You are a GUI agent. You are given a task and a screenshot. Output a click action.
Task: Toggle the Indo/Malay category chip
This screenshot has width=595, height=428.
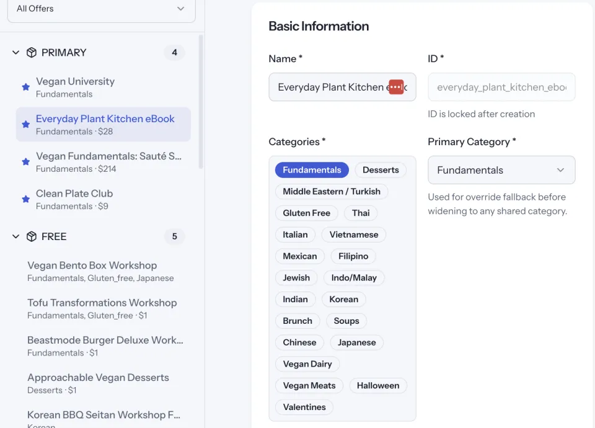point(354,278)
